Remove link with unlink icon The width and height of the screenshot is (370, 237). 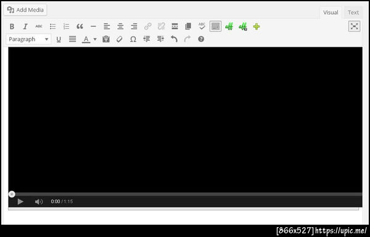[x=161, y=26]
